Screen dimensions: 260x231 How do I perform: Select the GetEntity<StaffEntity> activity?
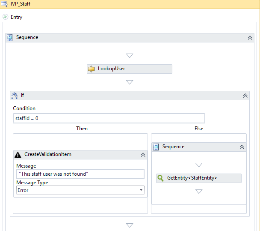coord(198,178)
